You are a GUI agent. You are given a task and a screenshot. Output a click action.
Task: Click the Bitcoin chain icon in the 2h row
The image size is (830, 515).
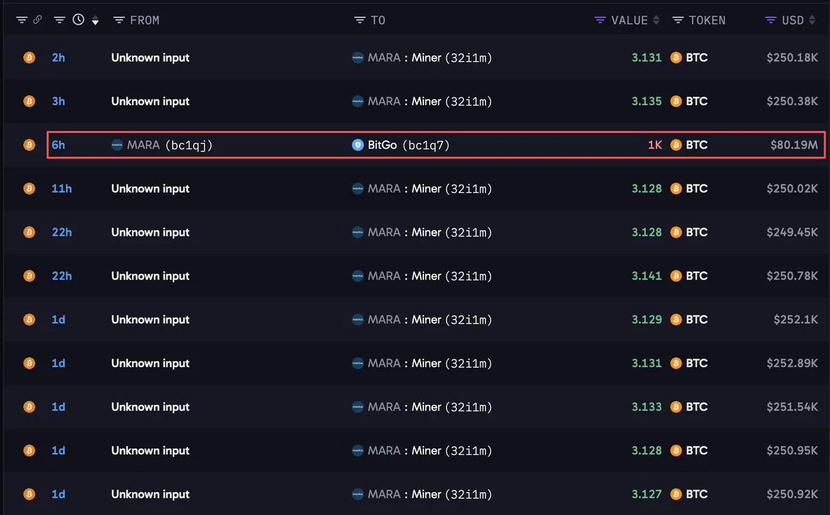pos(29,57)
